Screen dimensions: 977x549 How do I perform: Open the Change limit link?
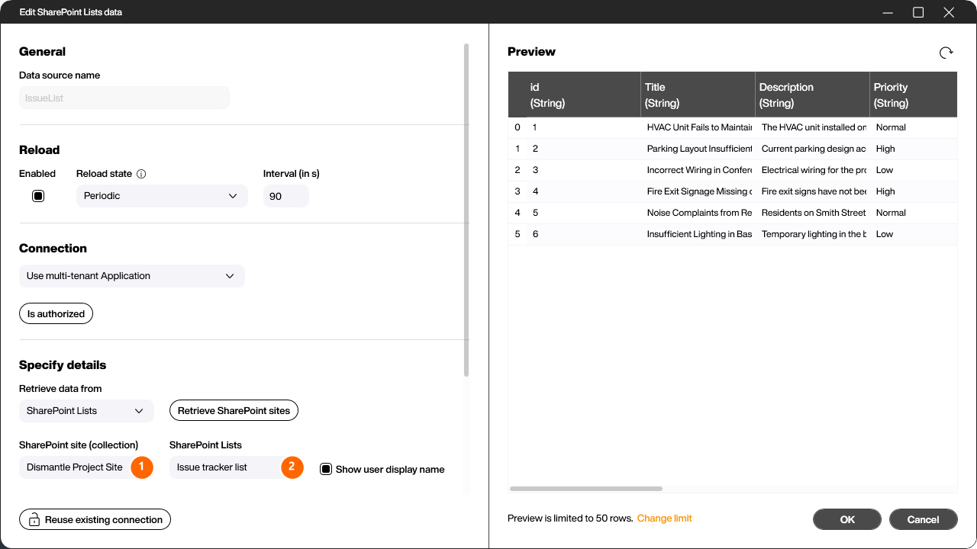pos(664,518)
